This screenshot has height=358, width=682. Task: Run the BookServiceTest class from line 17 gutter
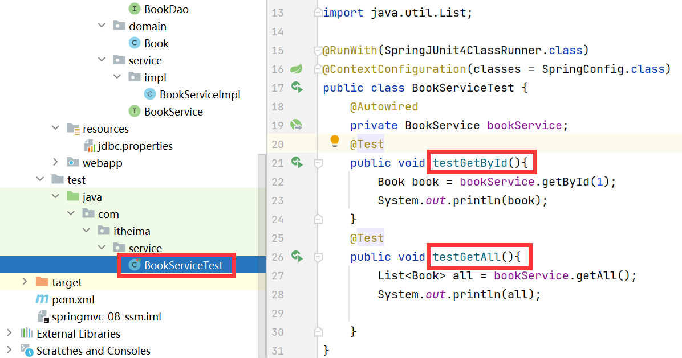pos(297,87)
